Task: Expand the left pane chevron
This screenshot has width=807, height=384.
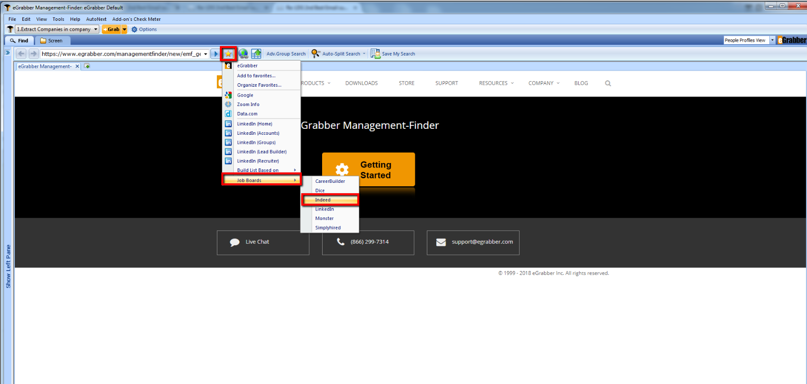Action: [x=7, y=53]
